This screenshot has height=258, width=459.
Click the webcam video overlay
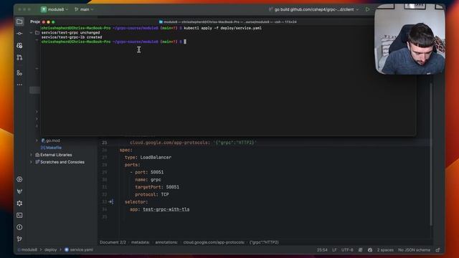(410, 39)
